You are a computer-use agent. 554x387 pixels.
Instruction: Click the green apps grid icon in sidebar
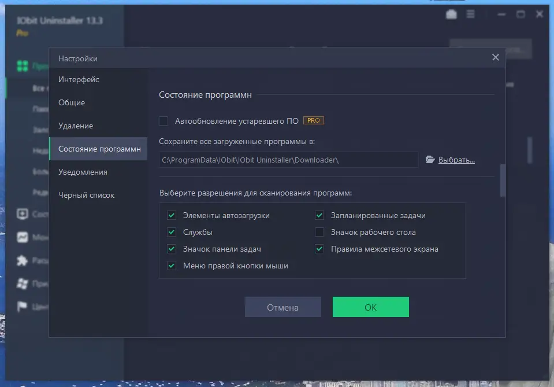(x=21, y=65)
